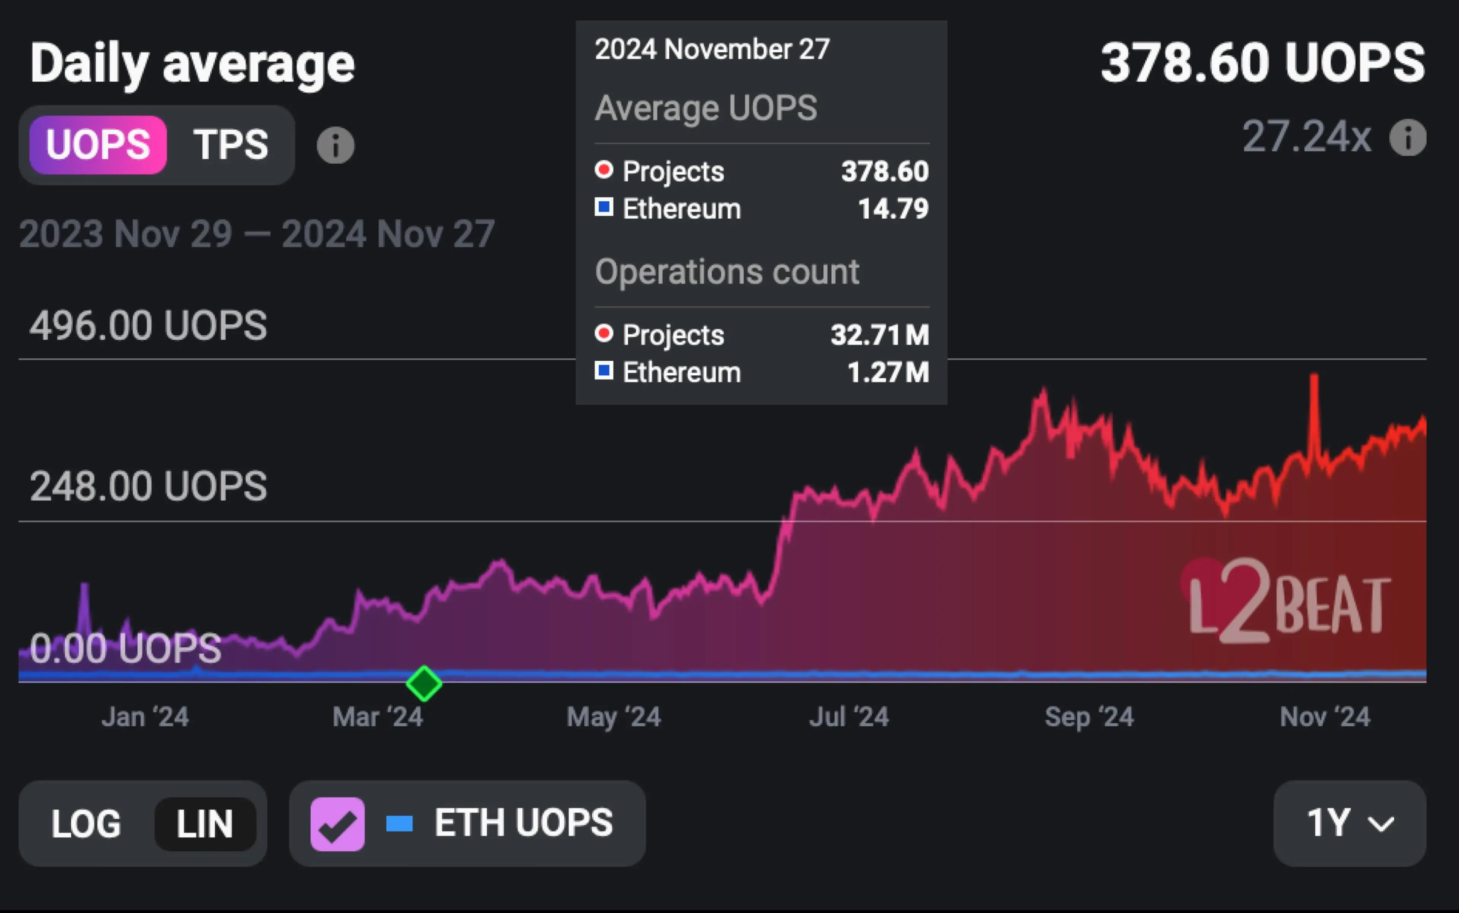
Task: Click the ETH UOPS label text
Action: point(523,824)
